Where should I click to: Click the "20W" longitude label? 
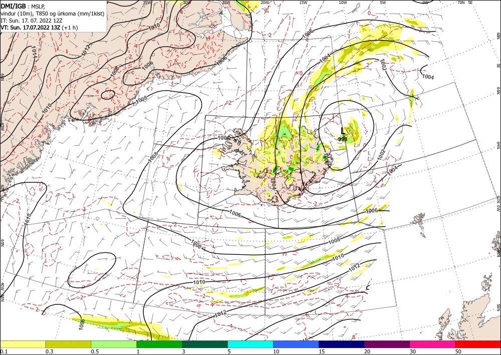coord(265,3)
